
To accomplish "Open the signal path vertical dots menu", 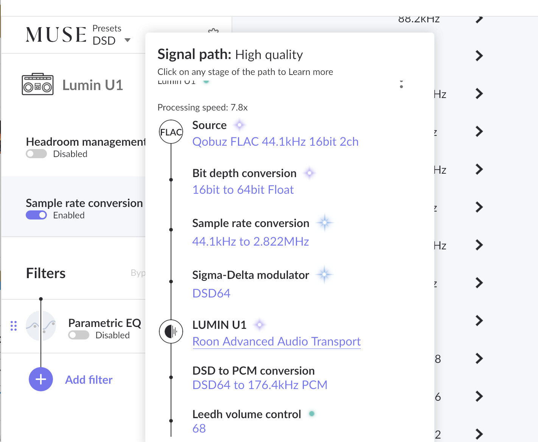I will (x=401, y=84).
